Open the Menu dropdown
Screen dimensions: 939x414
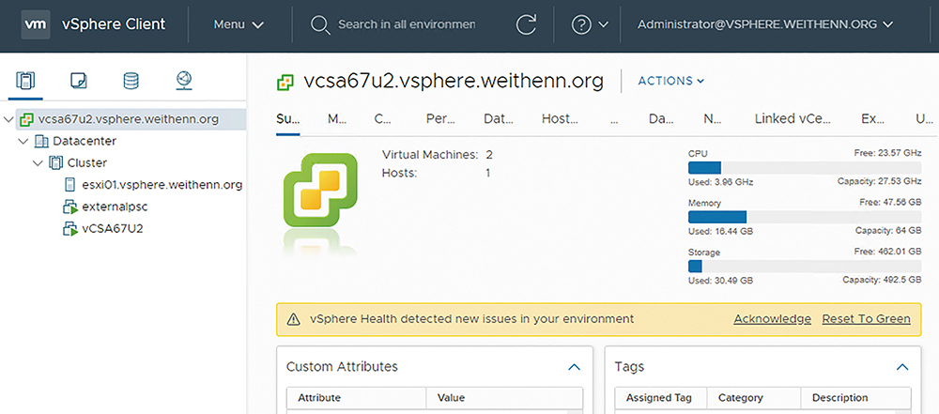coord(239,24)
